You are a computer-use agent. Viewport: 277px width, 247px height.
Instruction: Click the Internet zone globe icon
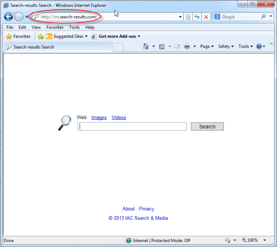tap(129, 241)
